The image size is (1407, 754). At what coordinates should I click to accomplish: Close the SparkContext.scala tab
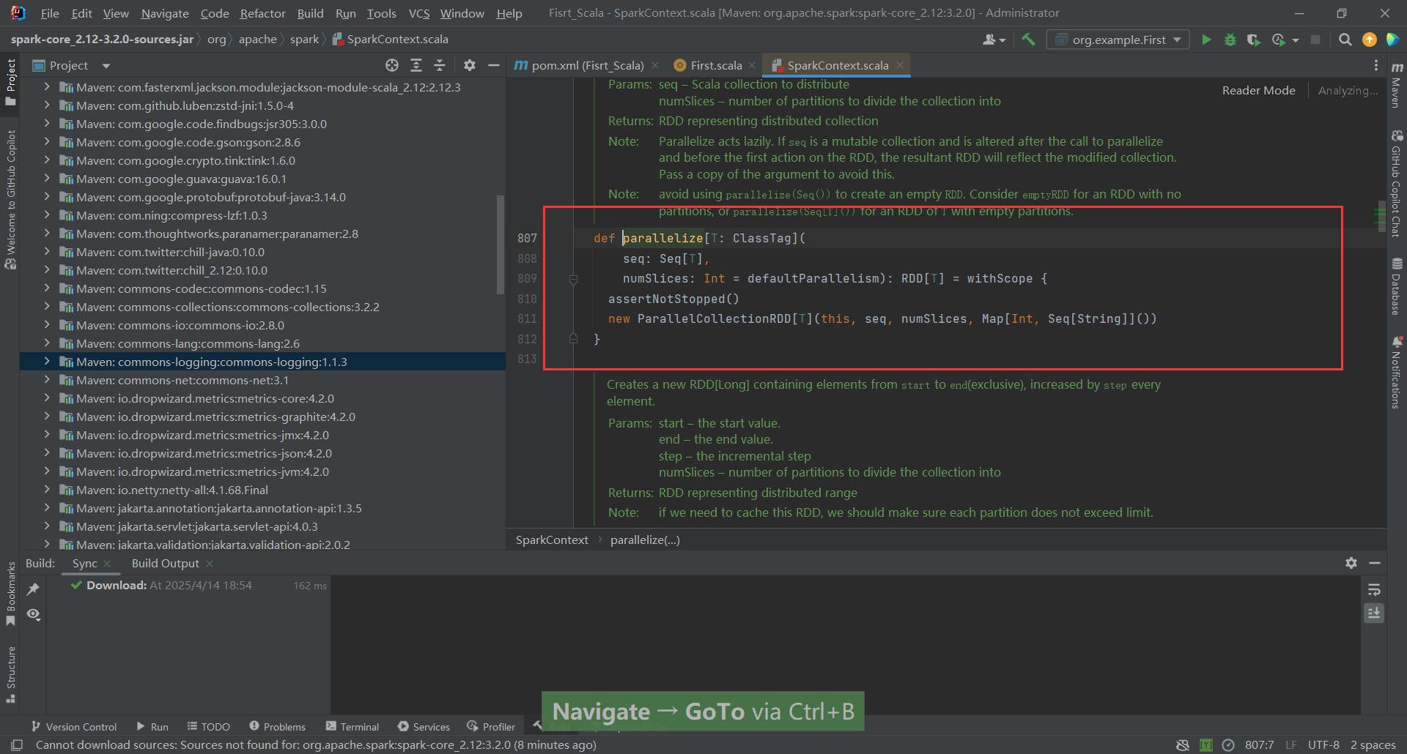point(900,65)
